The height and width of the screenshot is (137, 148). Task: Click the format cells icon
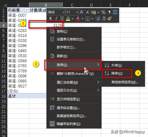coord(52,39)
